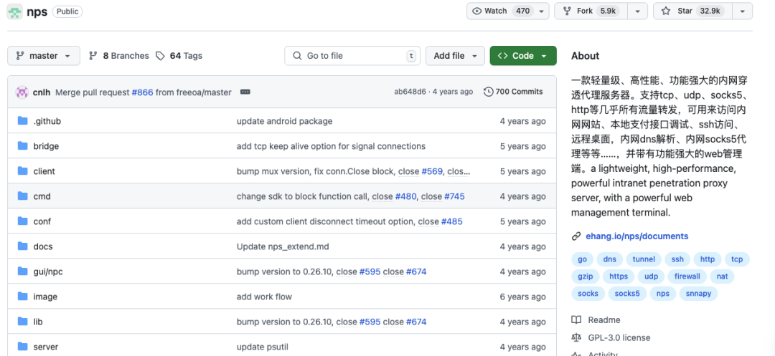Click the cnlh user avatar
Image resolution: width=775 pixels, height=356 pixels.
22,92
